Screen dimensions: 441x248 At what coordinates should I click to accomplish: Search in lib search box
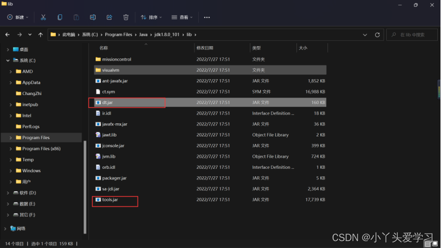tap(412, 35)
